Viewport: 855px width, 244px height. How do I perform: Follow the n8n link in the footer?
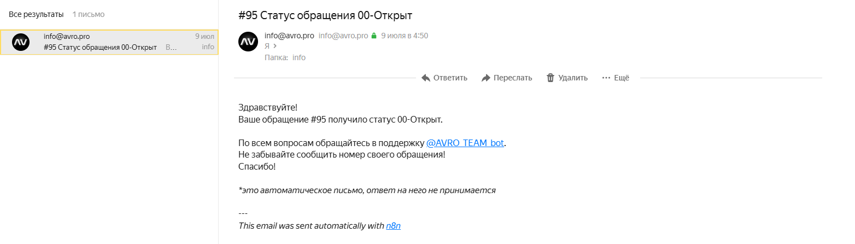click(x=393, y=225)
